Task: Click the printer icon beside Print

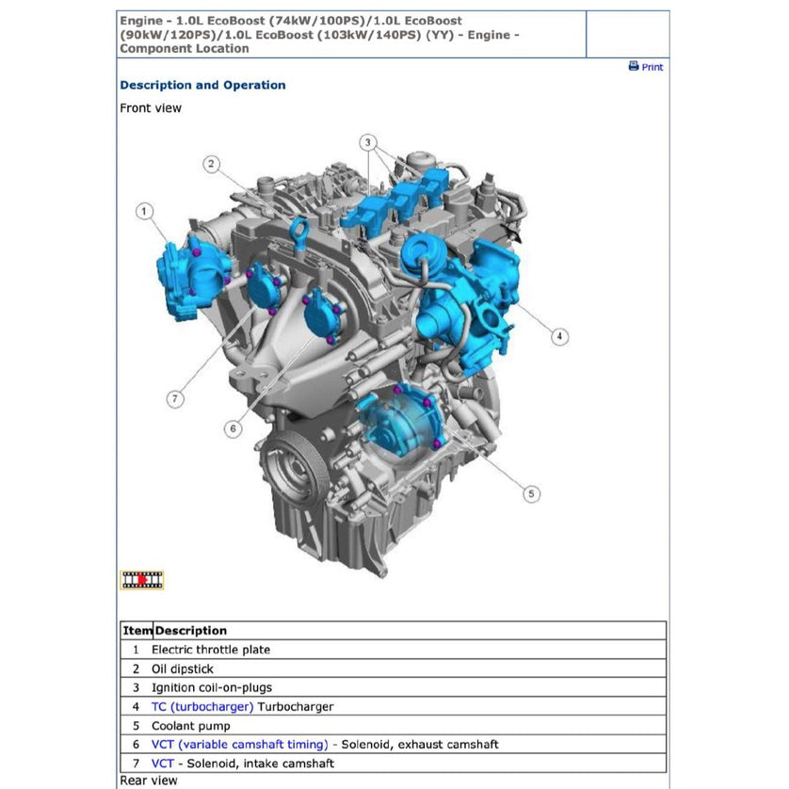Action: point(634,66)
